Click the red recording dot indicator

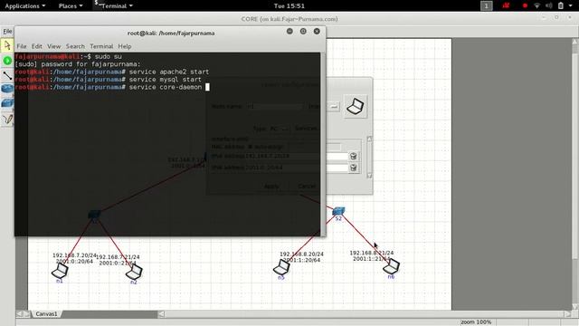[x=525, y=6]
